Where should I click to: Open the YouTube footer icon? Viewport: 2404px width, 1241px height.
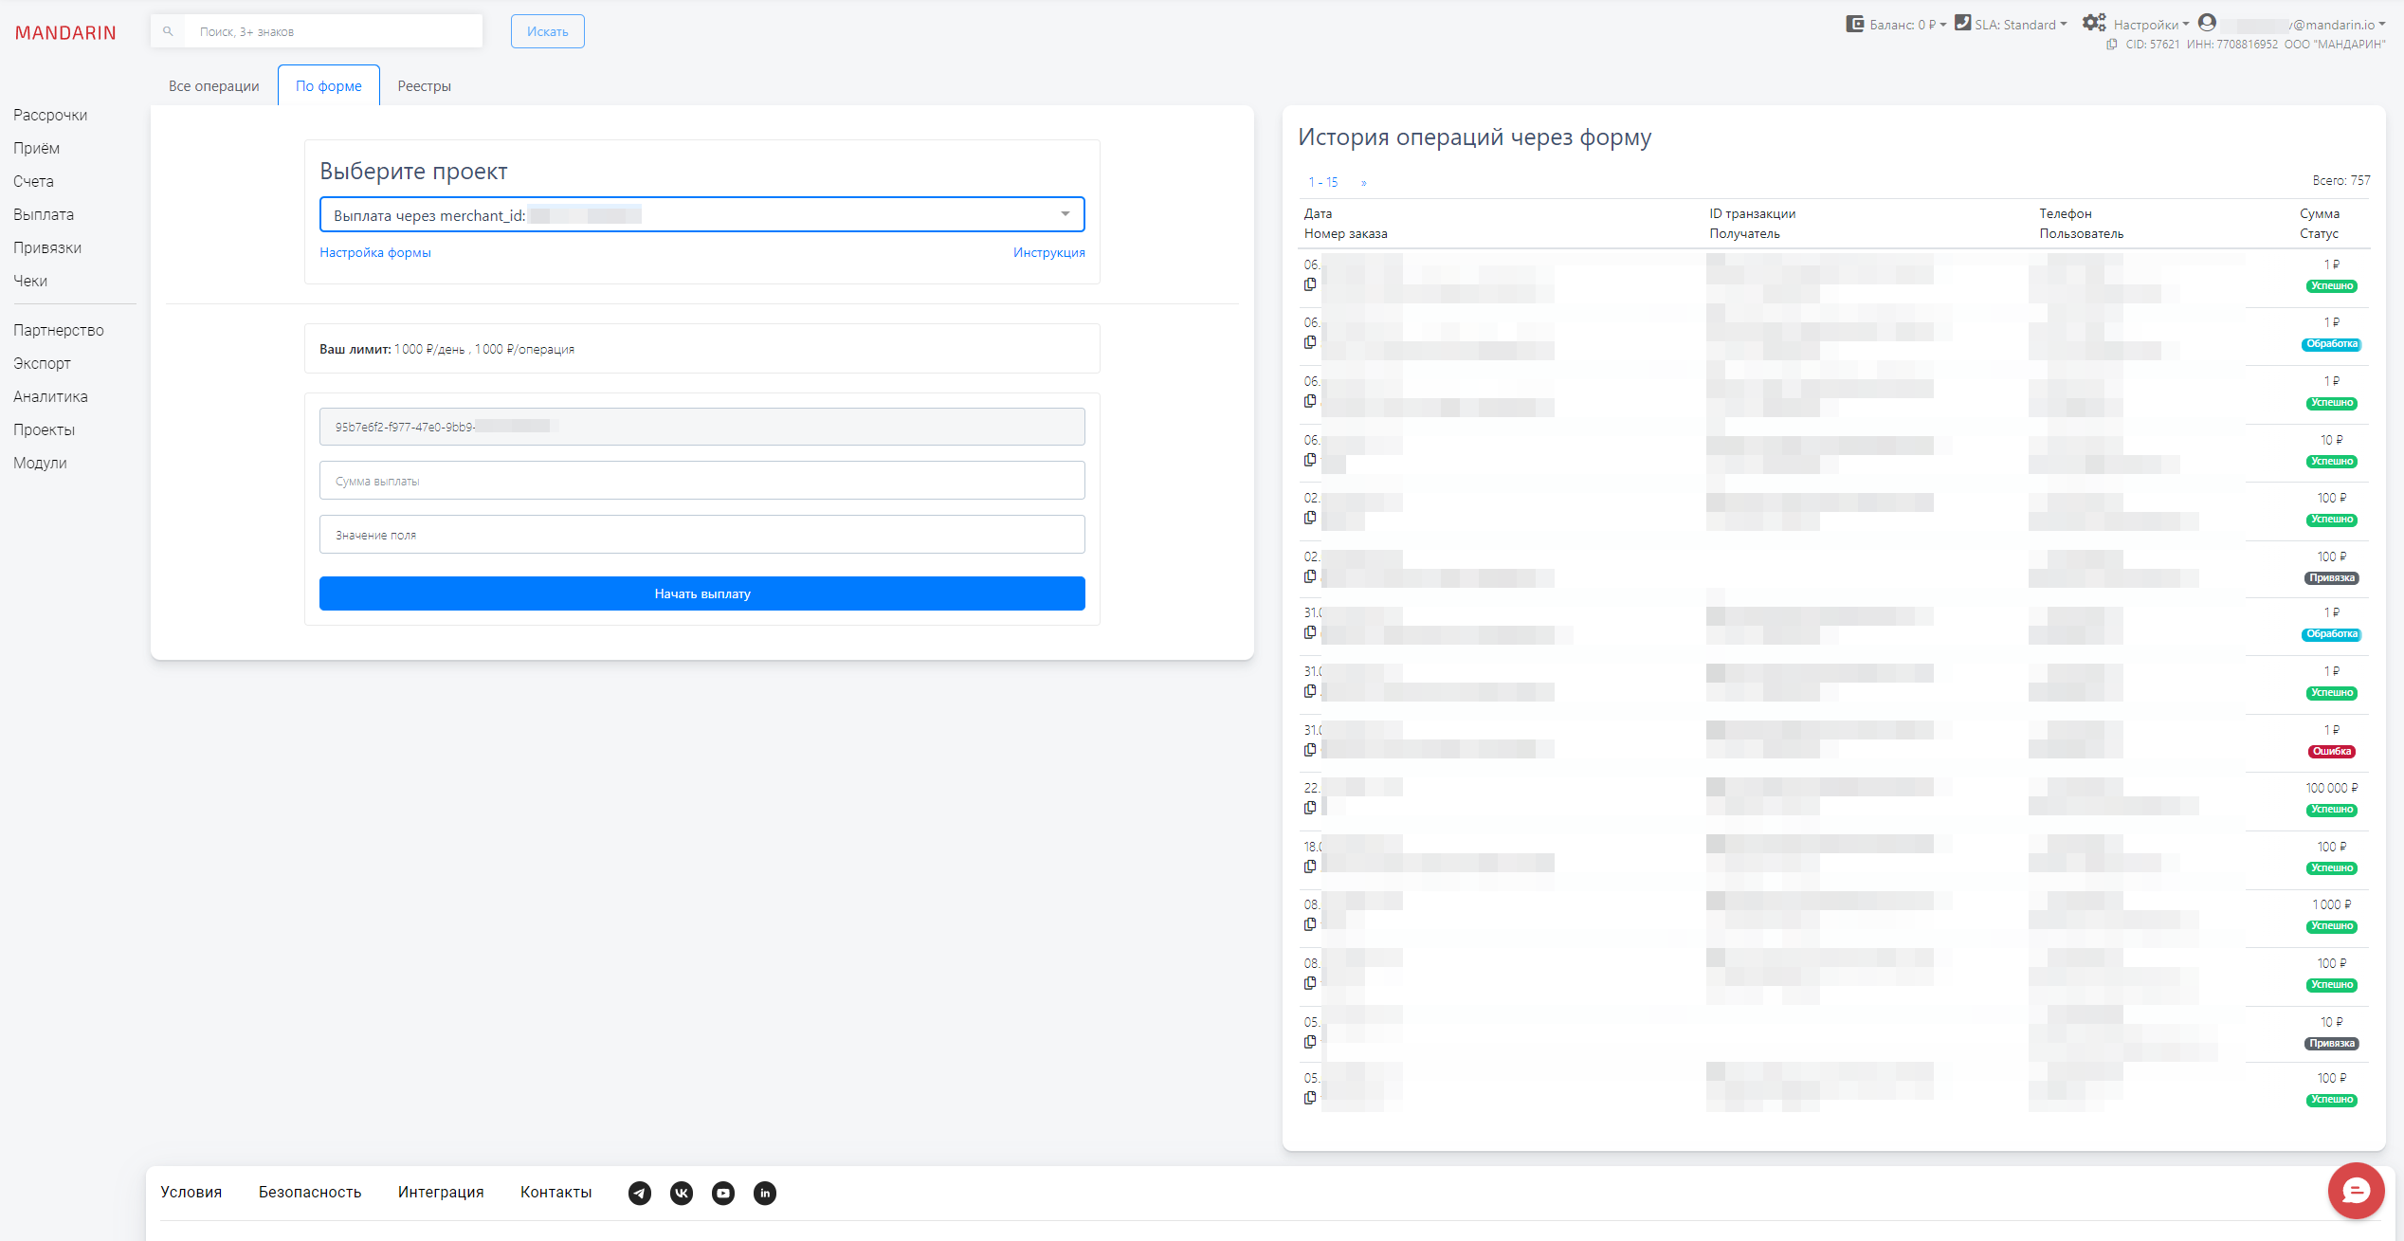click(723, 1193)
